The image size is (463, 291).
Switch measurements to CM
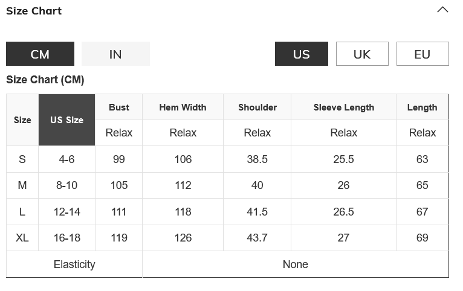(40, 54)
